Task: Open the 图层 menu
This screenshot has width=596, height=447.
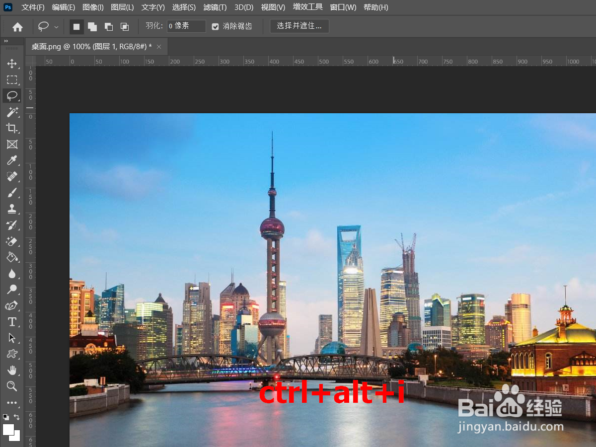Action: (122, 7)
